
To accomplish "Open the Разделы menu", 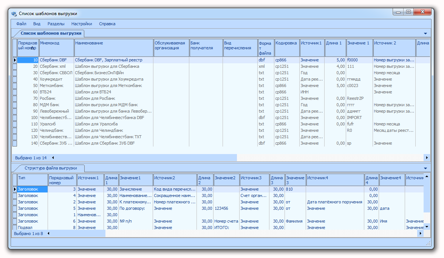I will [x=56, y=24].
